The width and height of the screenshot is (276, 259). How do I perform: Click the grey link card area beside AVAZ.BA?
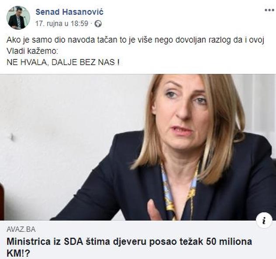click(141, 229)
